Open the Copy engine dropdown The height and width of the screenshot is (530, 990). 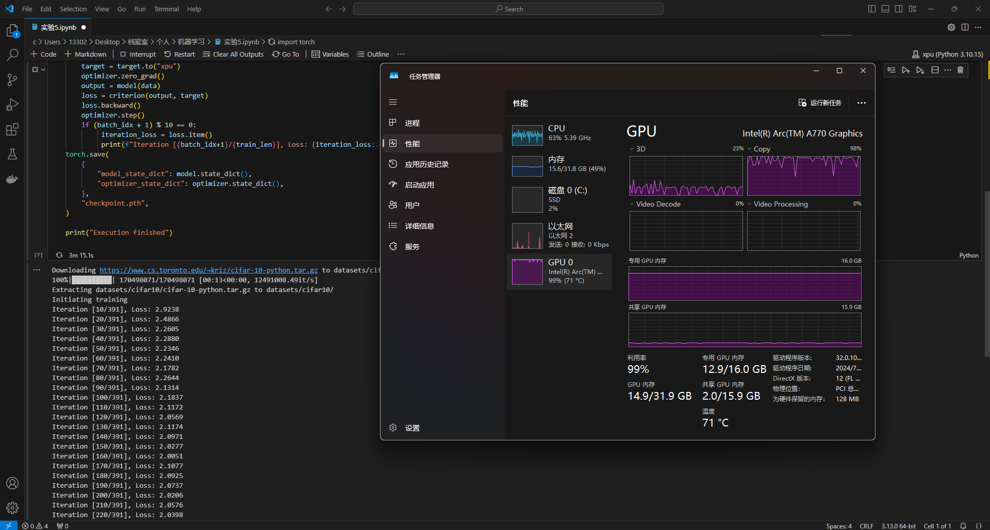[x=750, y=148]
